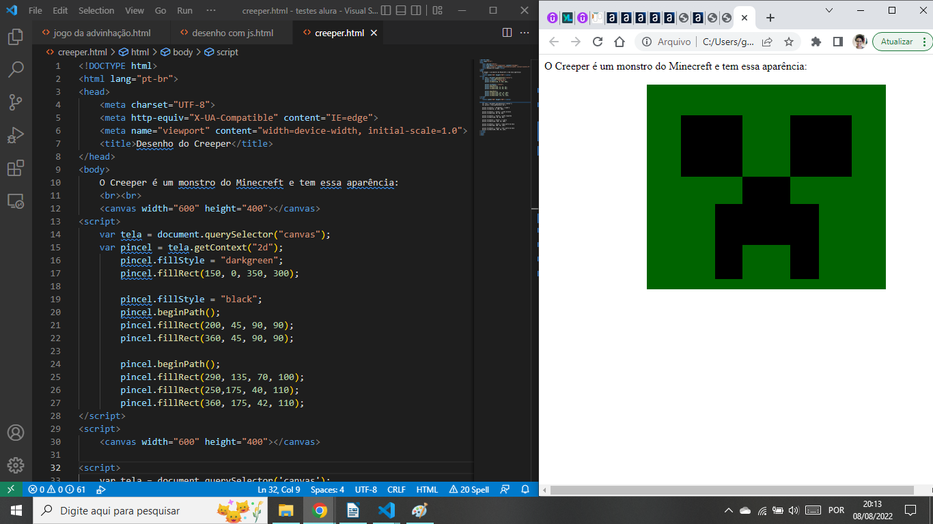The image size is (933, 524).
Task: Open the Run and Debug view
Action: click(16, 135)
